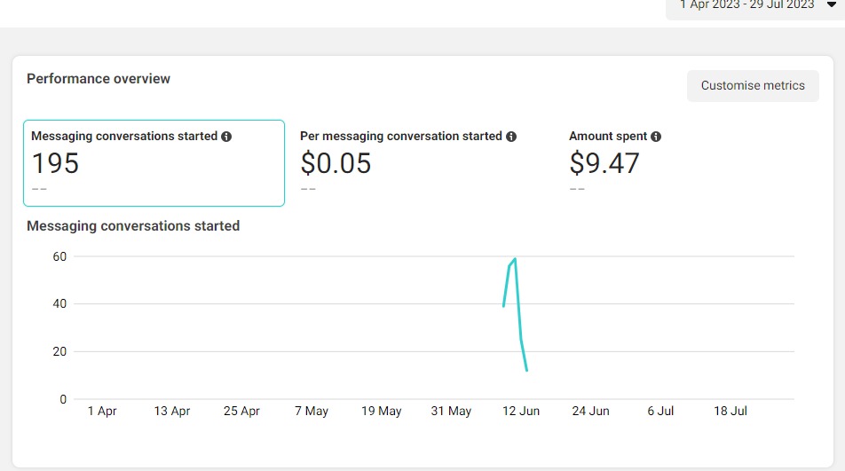Click the Customise metrics button
Image resolution: width=845 pixels, height=471 pixels.
(753, 85)
